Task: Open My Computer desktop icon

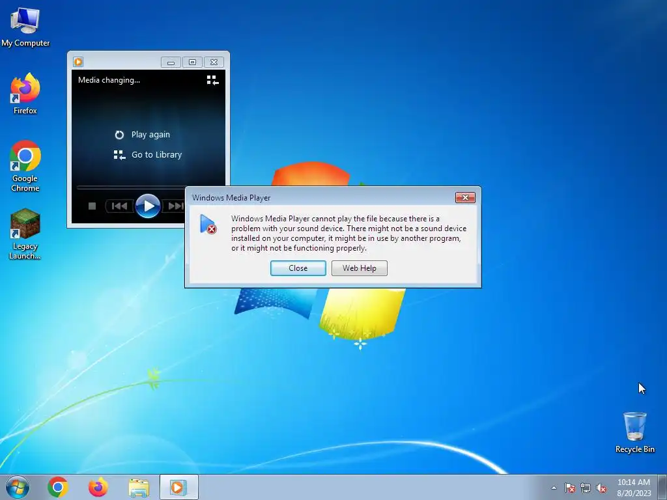Action: 25,27
